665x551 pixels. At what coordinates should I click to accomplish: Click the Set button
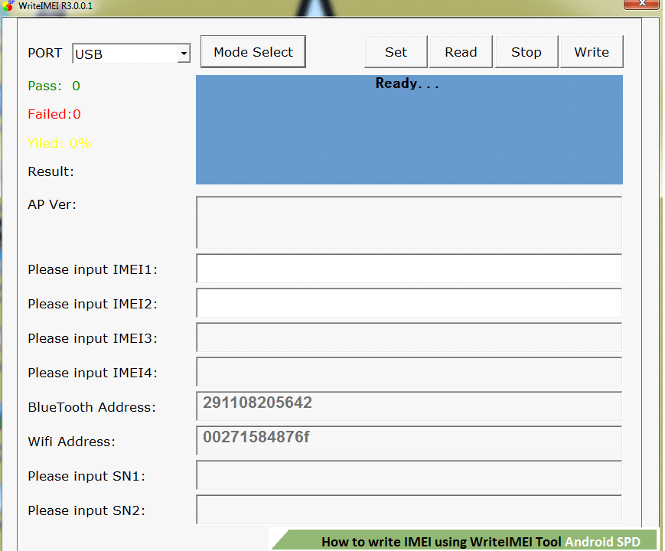(x=396, y=52)
